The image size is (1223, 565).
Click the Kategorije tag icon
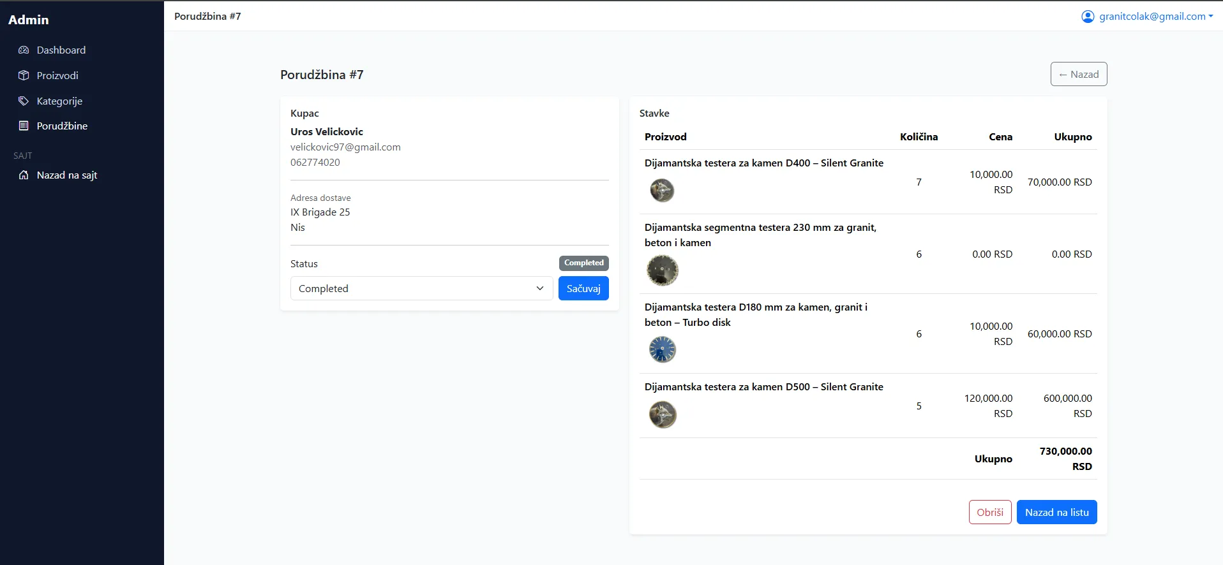(24, 101)
